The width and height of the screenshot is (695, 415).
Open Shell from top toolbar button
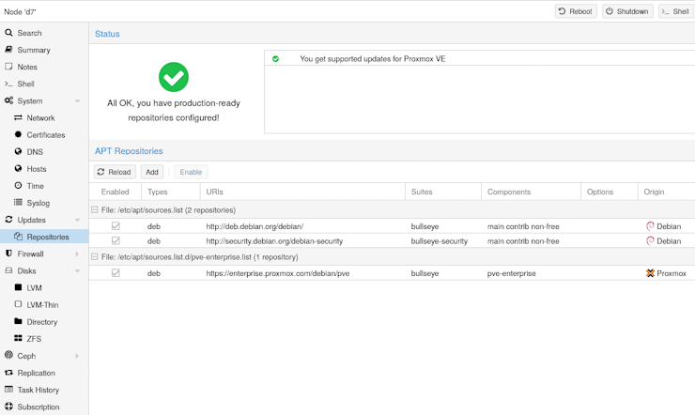(x=676, y=11)
